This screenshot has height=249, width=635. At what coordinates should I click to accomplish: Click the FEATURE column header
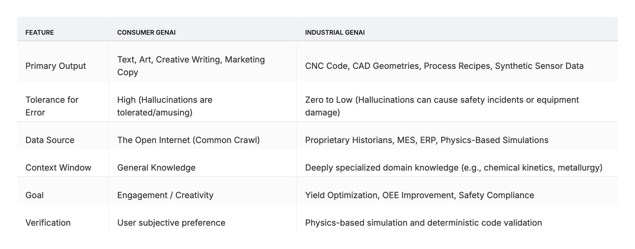click(x=40, y=32)
